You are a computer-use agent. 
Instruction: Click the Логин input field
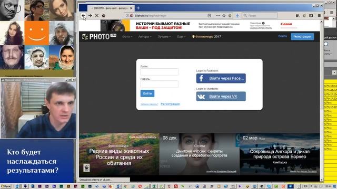point(159,72)
